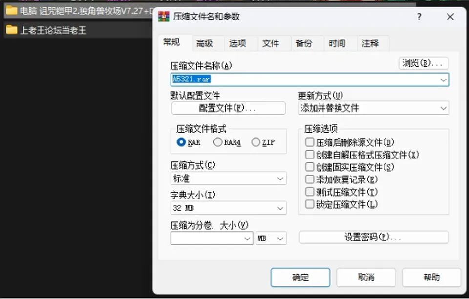Close the 压缩文件名和参数 dialog
Screen dimensions: 469x299
450,17
